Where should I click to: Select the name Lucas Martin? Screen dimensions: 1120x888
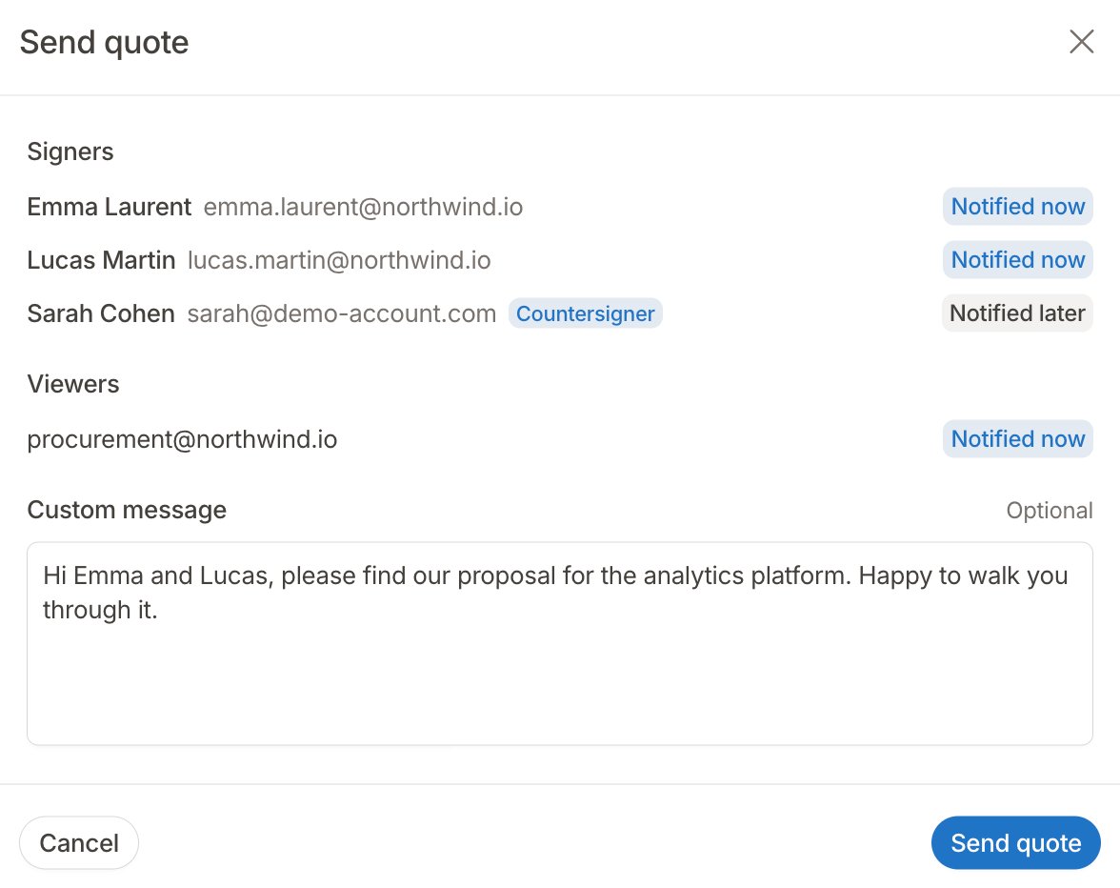[101, 261]
